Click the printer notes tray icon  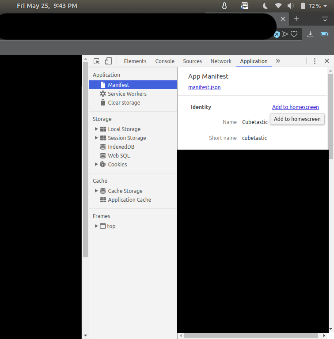pyautogui.click(x=245, y=6)
